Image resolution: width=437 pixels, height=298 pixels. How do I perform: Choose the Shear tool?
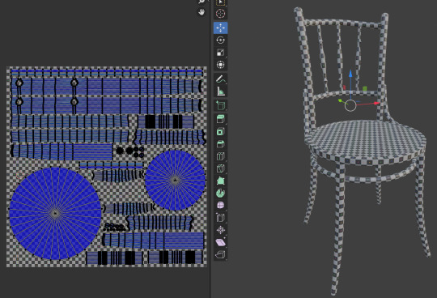point(220,242)
